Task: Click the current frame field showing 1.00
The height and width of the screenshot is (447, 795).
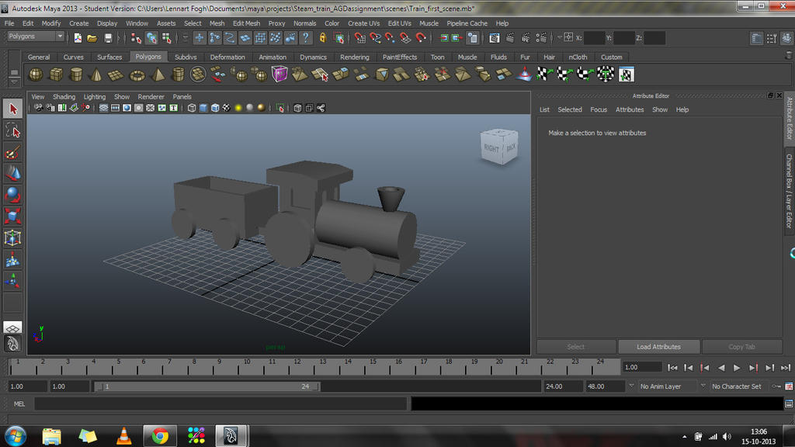Action: 642,367
